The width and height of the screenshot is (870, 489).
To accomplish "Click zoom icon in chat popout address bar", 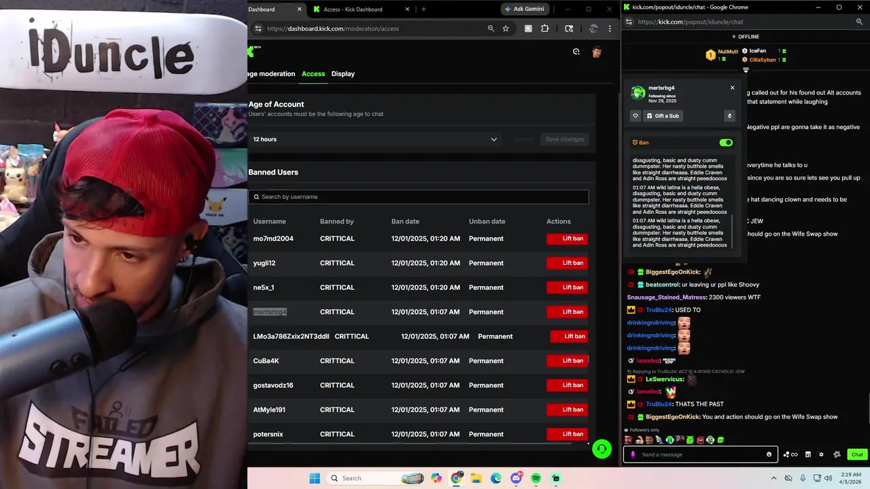I will [859, 22].
